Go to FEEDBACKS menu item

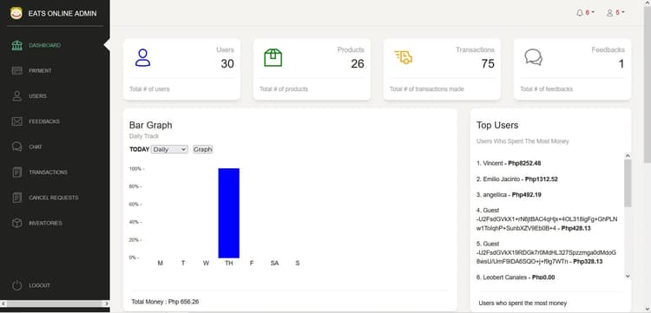[x=44, y=121]
